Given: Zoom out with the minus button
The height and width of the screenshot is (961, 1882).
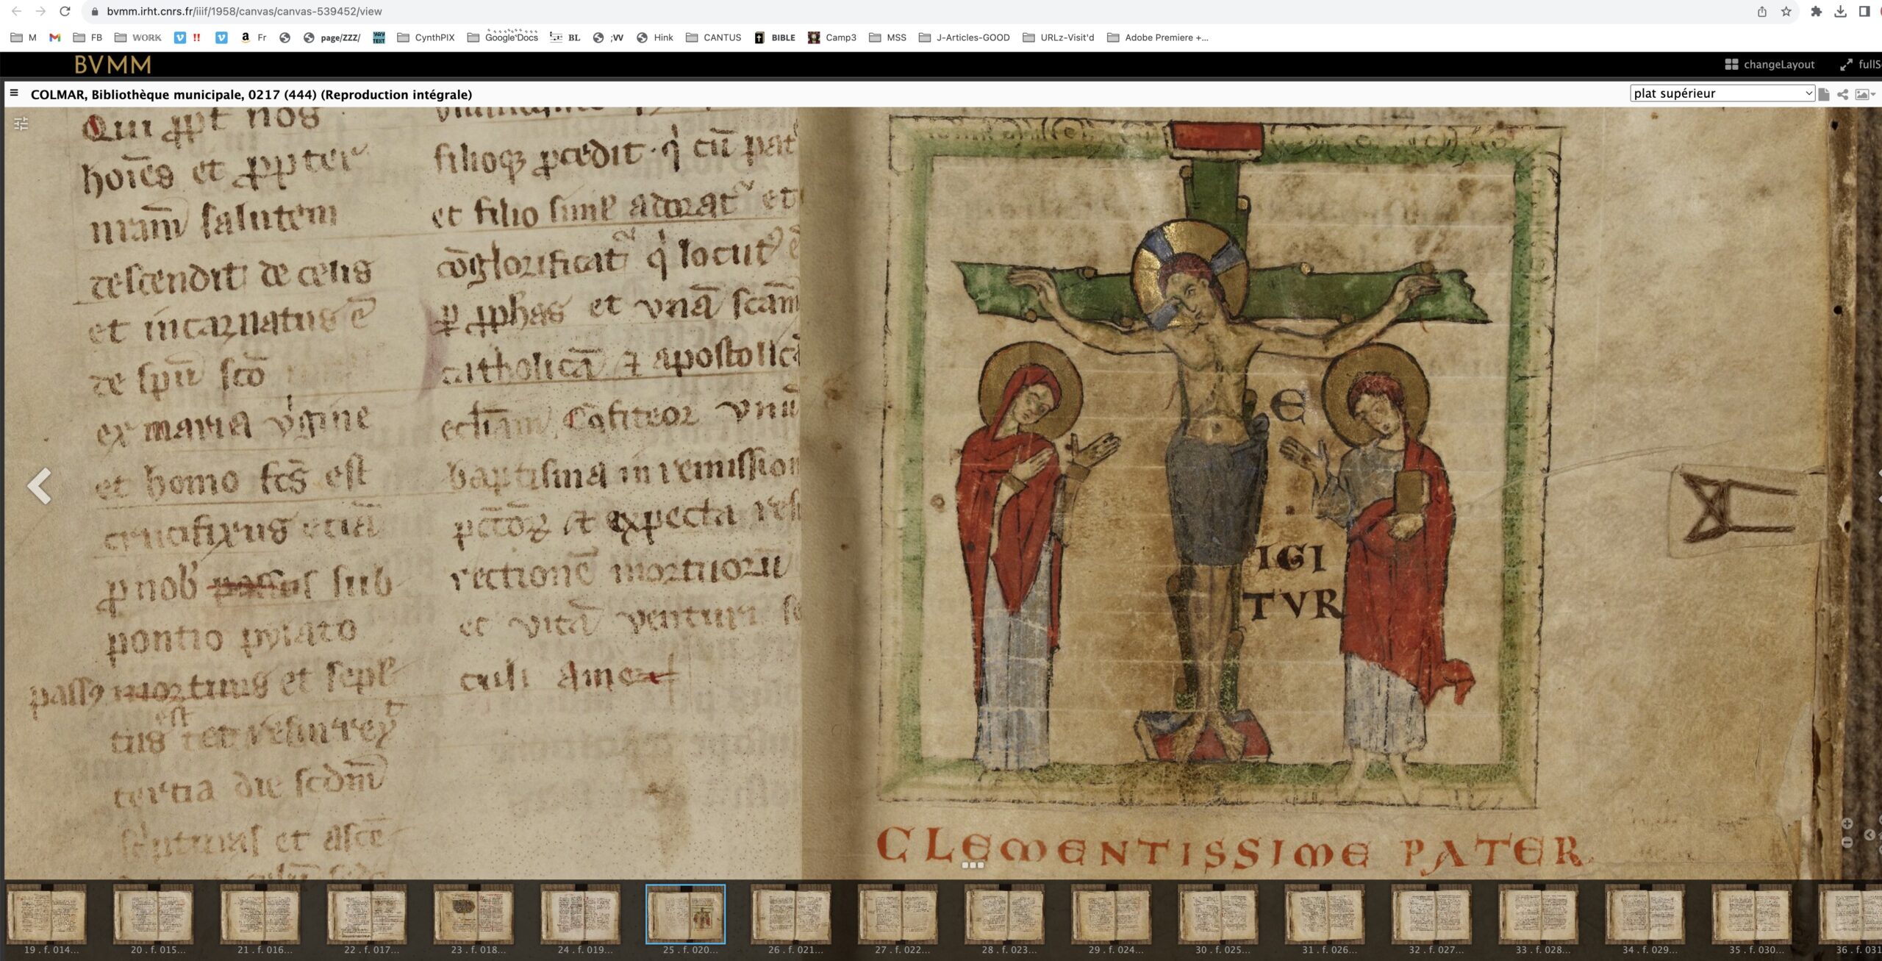Looking at the screenshot, I should point(1847,843).
